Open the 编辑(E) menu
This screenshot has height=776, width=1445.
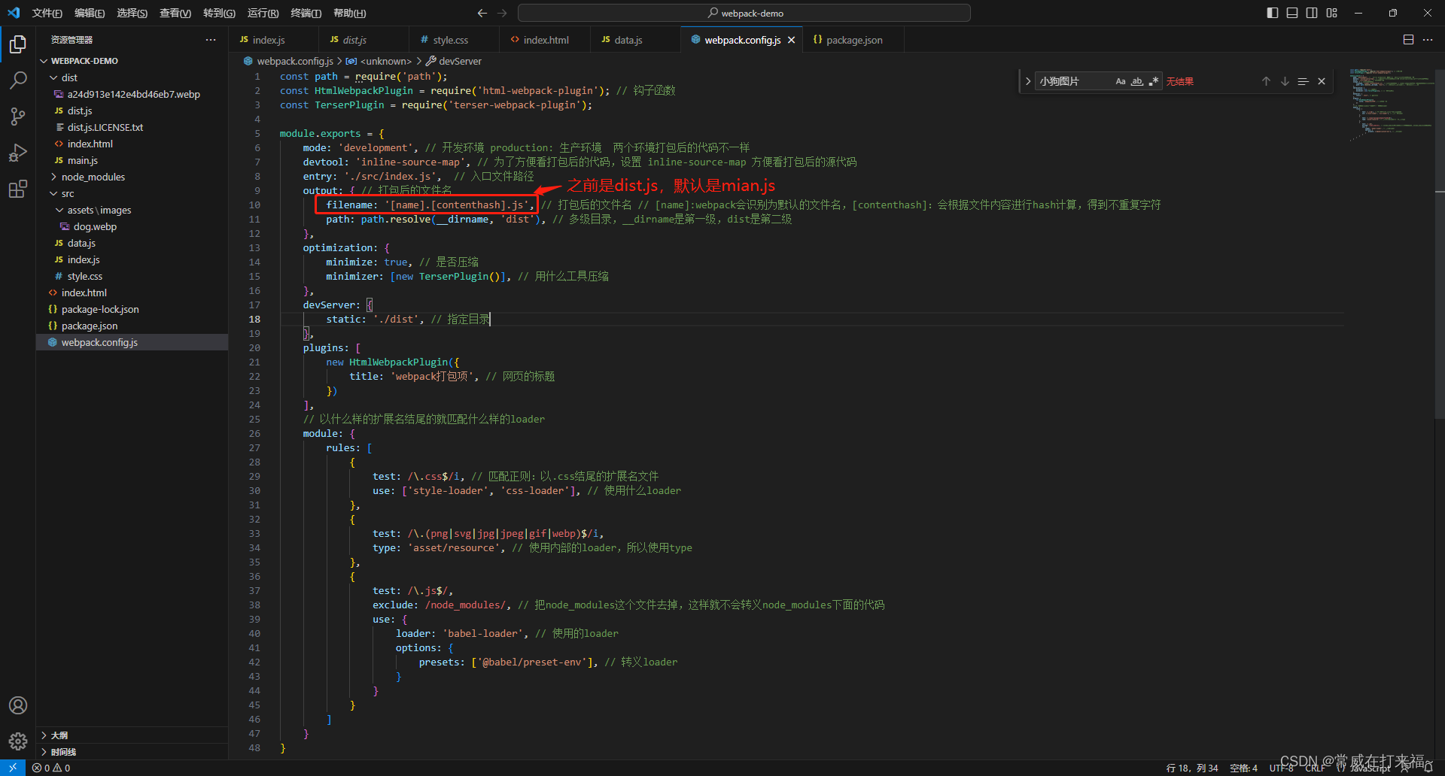pyautogui.click(x=90, y=13)
